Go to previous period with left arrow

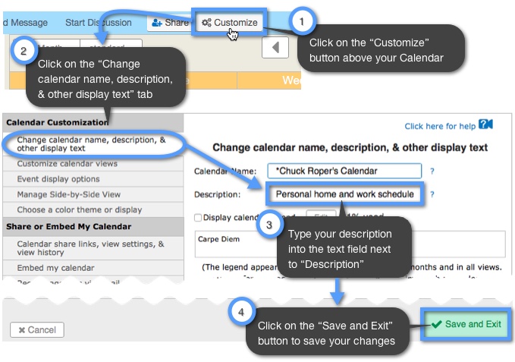(x=275, y=47)
